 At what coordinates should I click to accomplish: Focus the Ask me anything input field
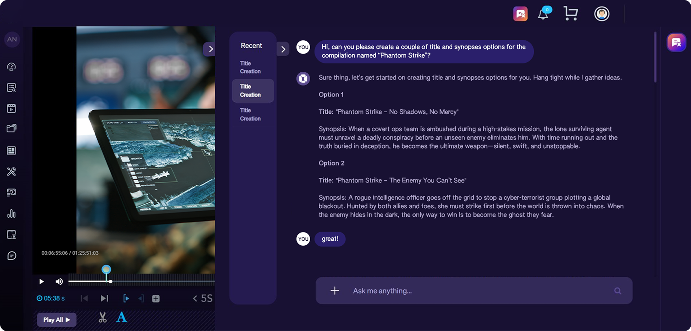click(x=474, y=291)
